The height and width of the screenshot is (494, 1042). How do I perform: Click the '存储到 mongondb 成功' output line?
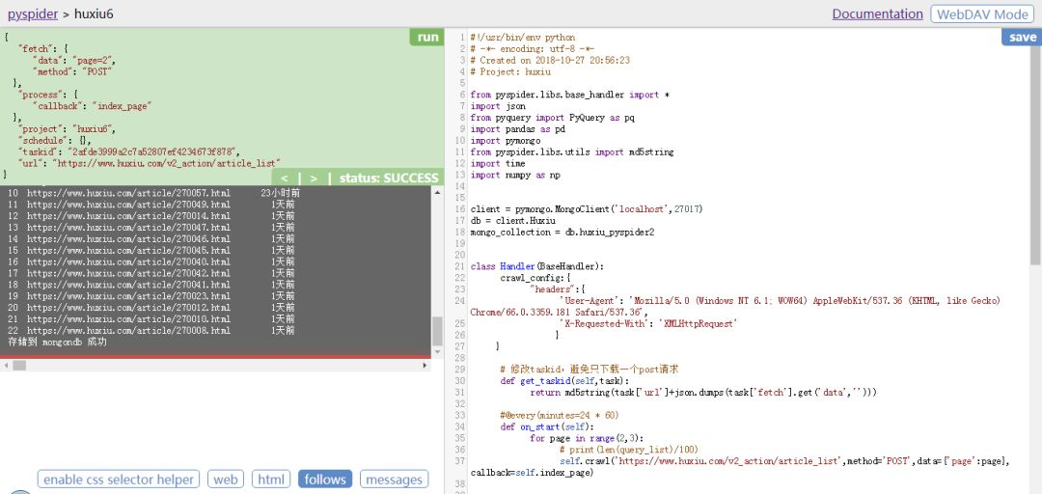[x=57, y=342]
